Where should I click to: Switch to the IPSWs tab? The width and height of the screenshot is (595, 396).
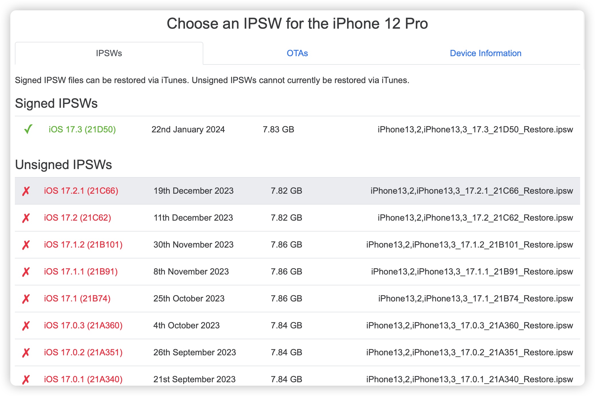[109, 53]
